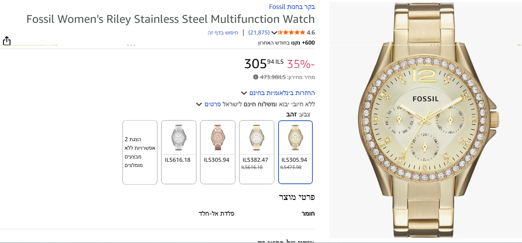Select the gold watch swatch priced ILS305.94
522x243 pixels.
point(295,152)
